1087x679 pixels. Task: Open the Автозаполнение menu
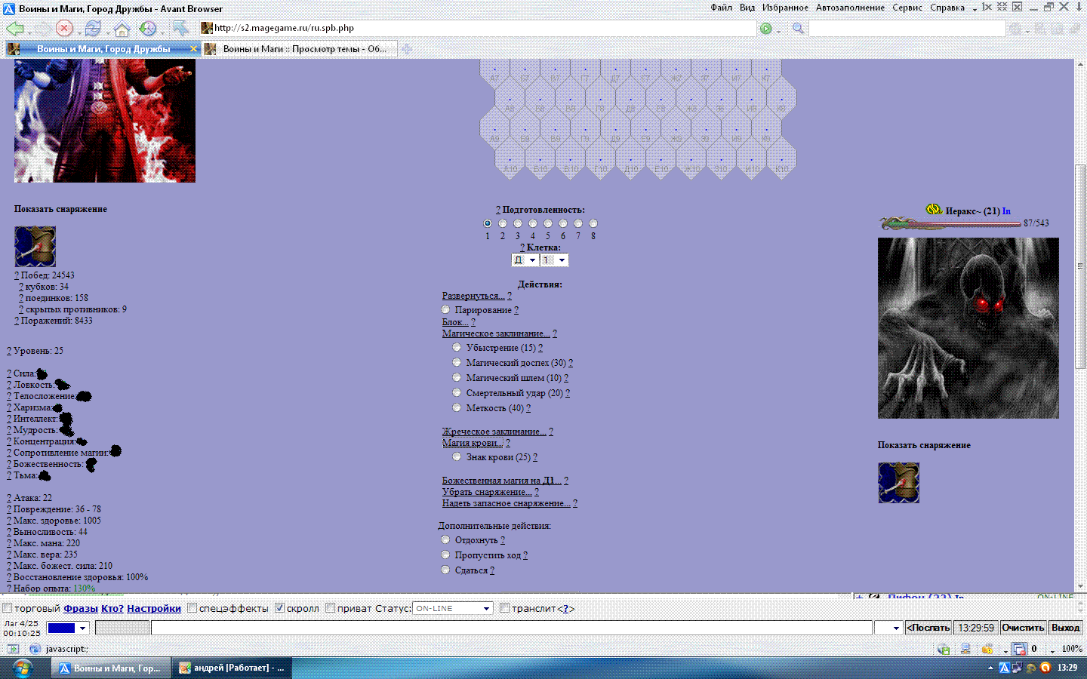tap(850, 8)
